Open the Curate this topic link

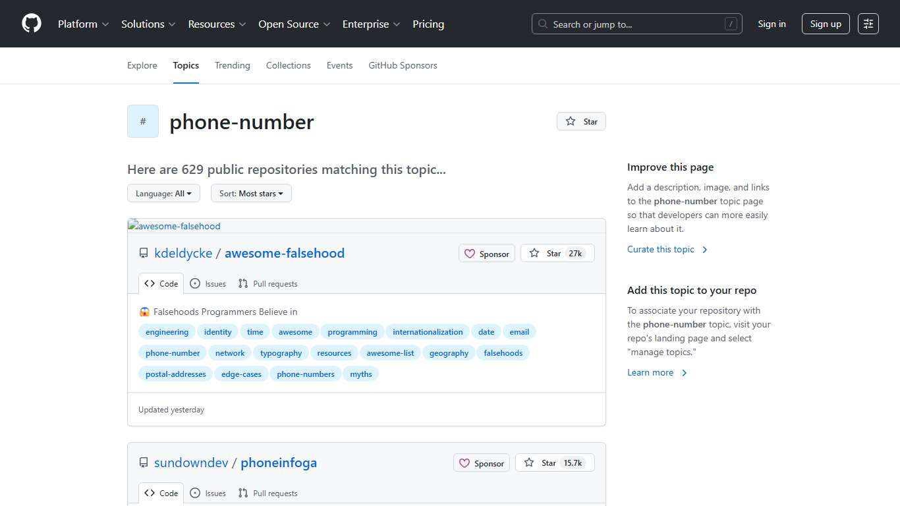pos(662,249)
